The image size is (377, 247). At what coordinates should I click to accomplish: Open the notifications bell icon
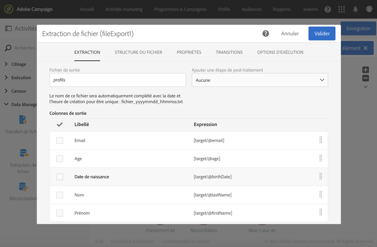pos(355,9)
